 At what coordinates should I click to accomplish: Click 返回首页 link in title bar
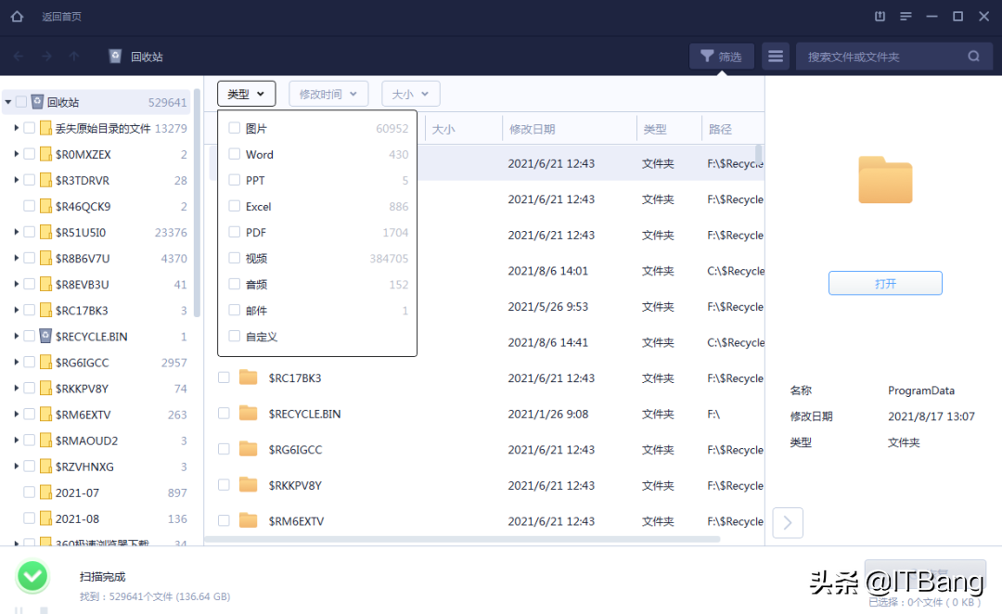(x=61, y=17)
